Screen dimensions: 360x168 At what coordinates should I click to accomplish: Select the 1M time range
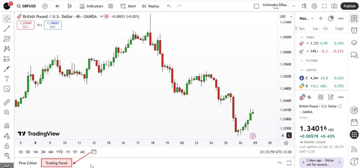click(x=36, y=152)
